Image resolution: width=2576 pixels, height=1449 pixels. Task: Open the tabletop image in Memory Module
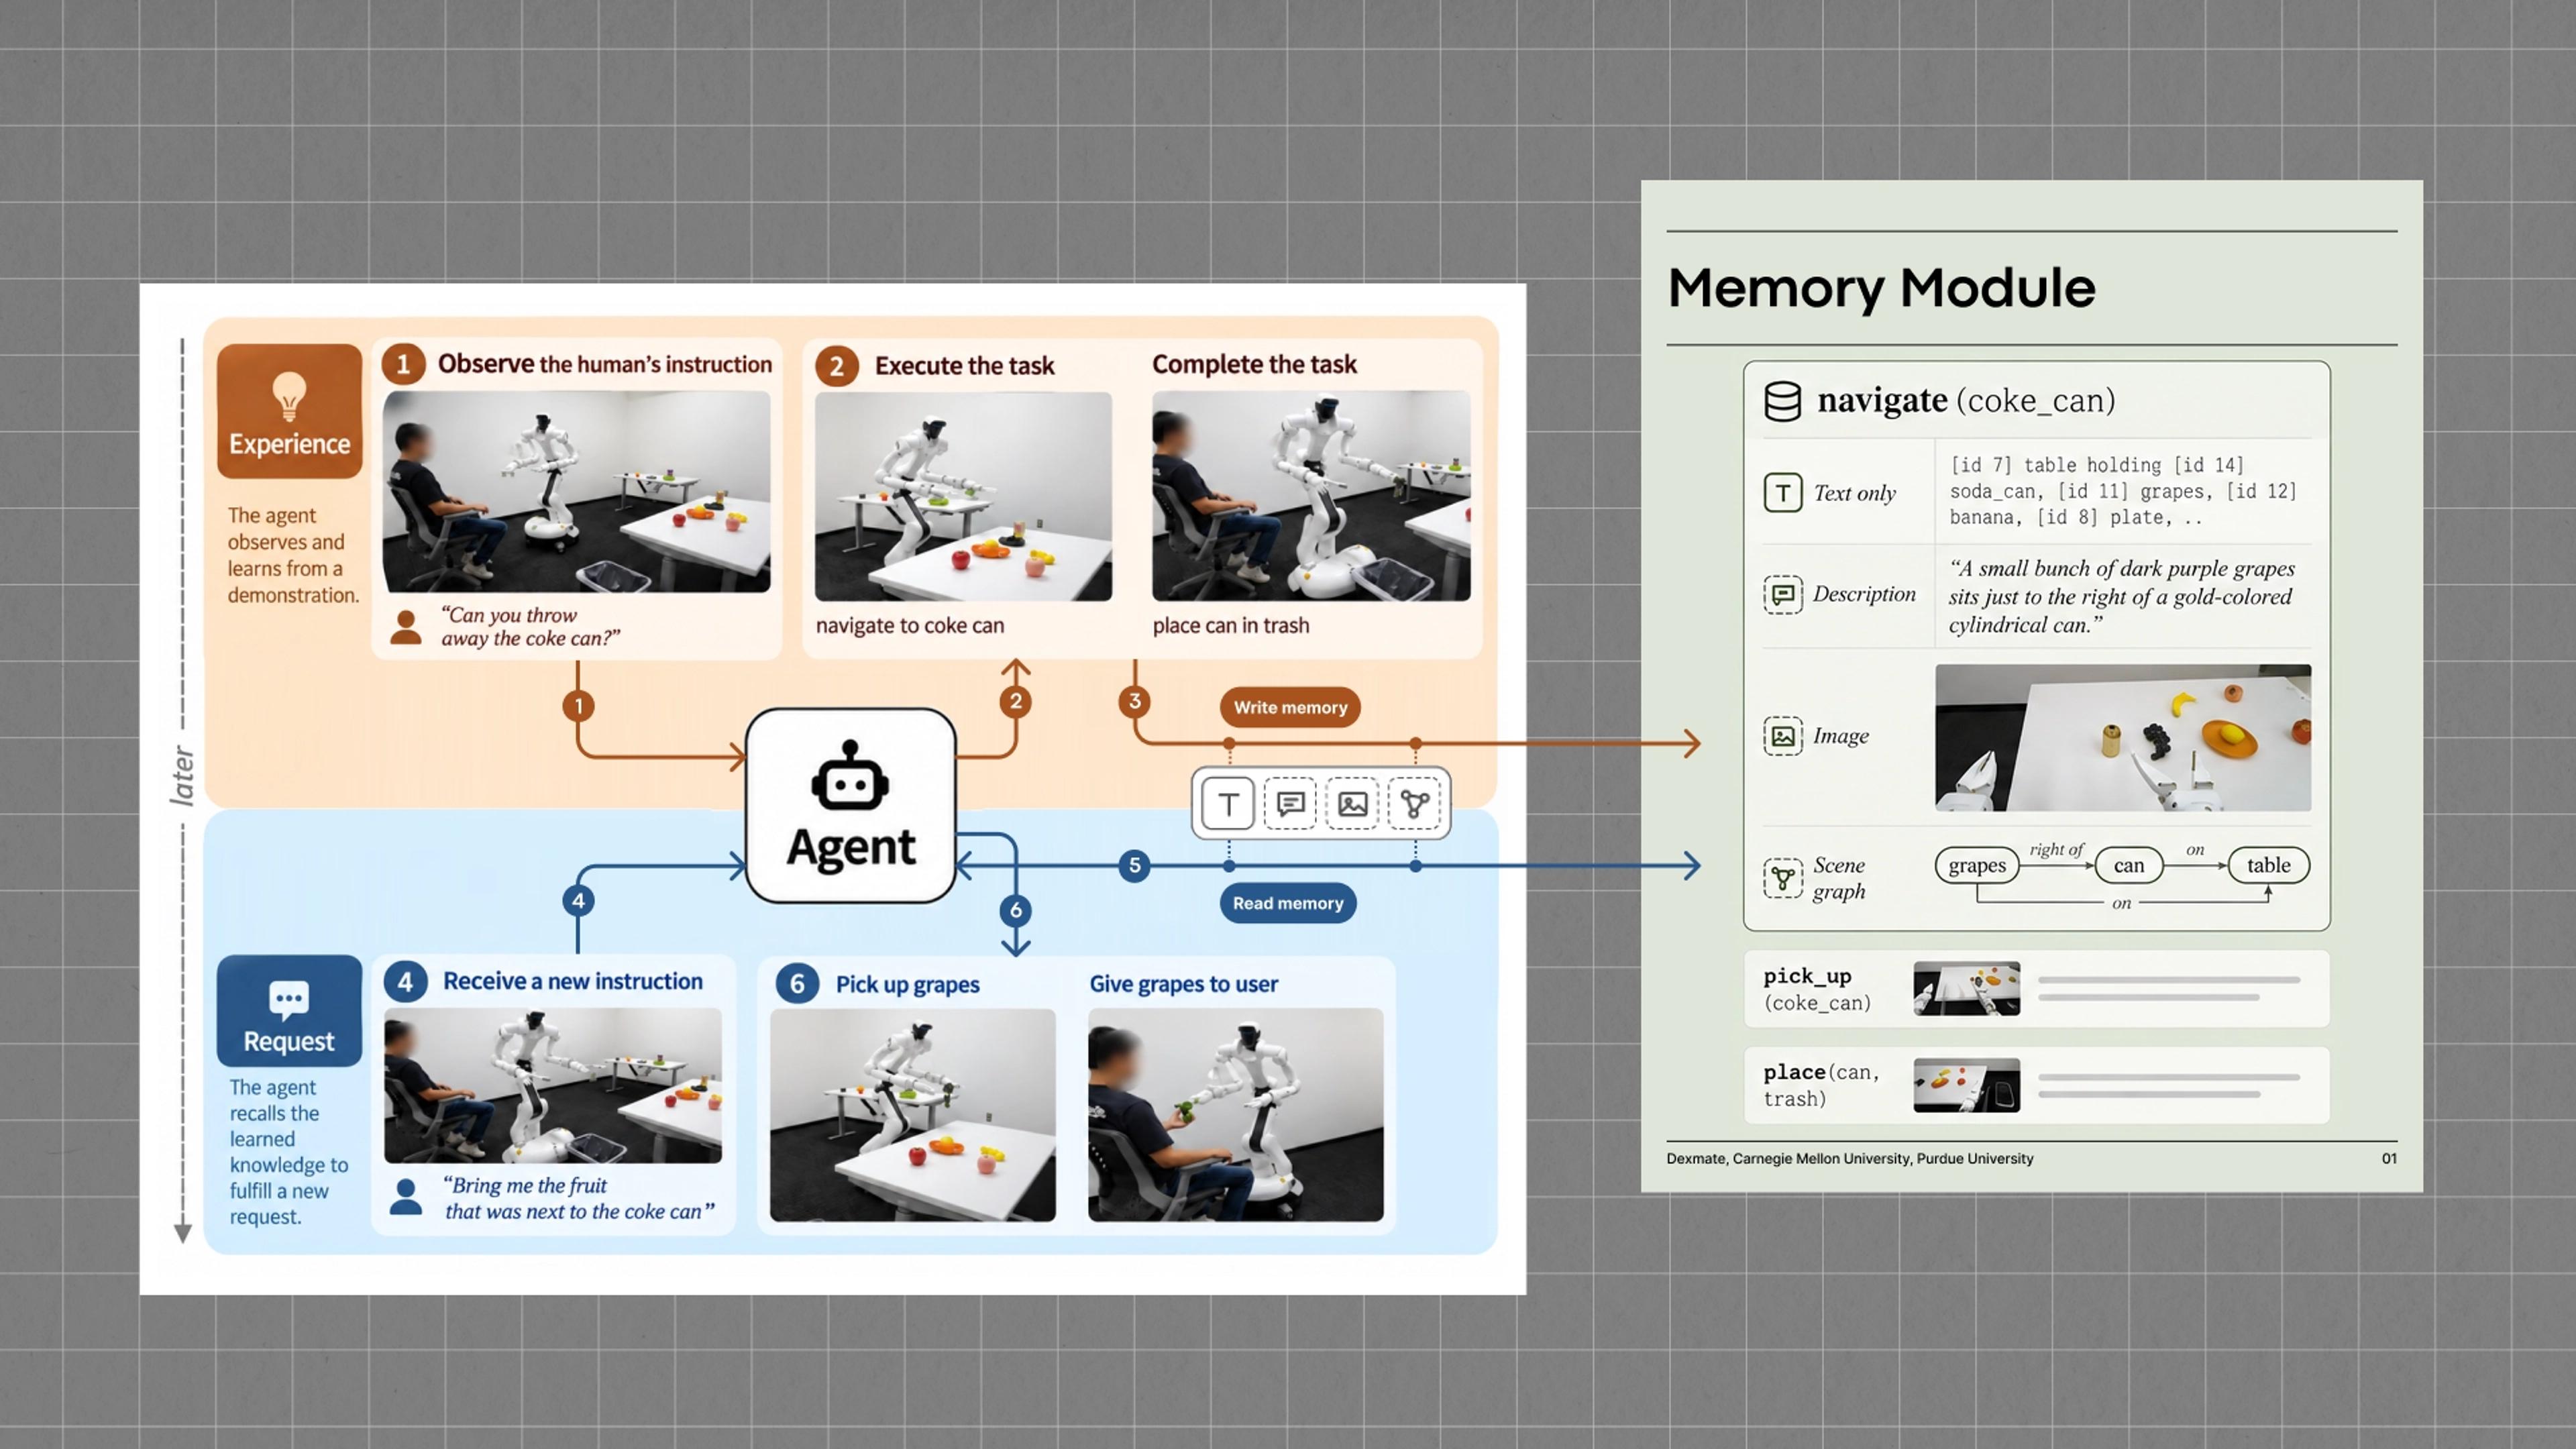click(2123, 737)
